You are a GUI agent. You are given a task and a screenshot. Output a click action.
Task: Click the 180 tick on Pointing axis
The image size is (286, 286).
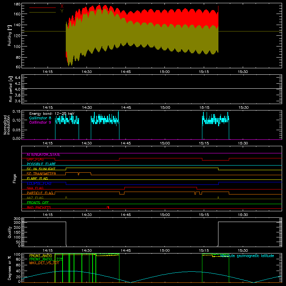[x=17, y=4]
